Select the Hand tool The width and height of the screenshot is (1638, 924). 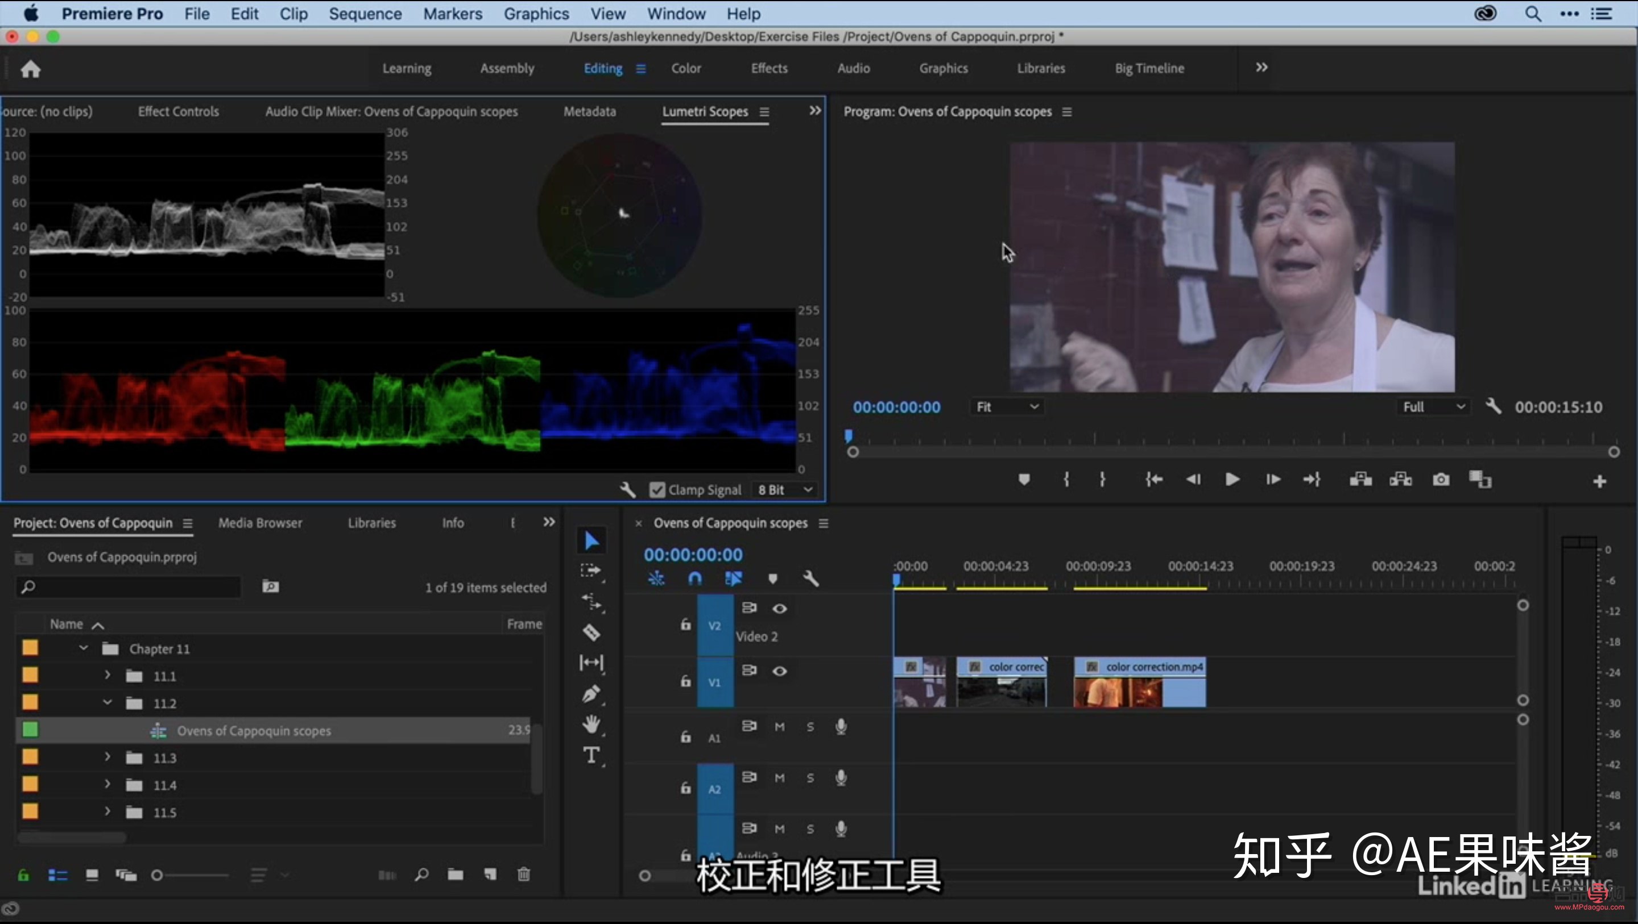coord(591,725)
